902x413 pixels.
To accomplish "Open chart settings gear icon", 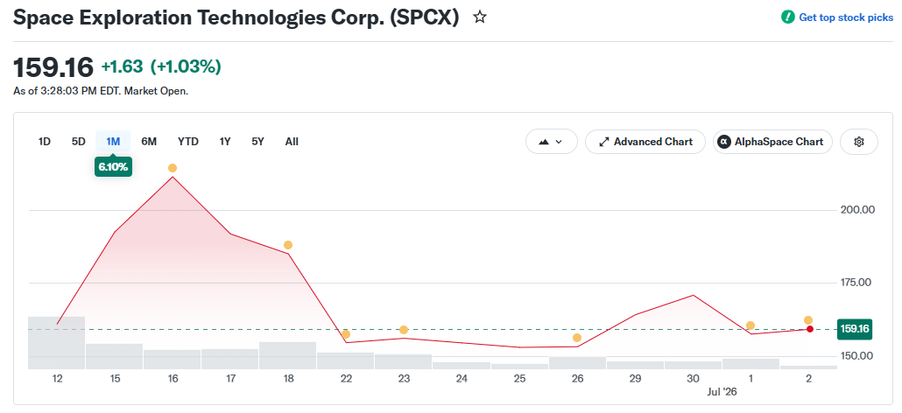I will (x=859, y=142).
